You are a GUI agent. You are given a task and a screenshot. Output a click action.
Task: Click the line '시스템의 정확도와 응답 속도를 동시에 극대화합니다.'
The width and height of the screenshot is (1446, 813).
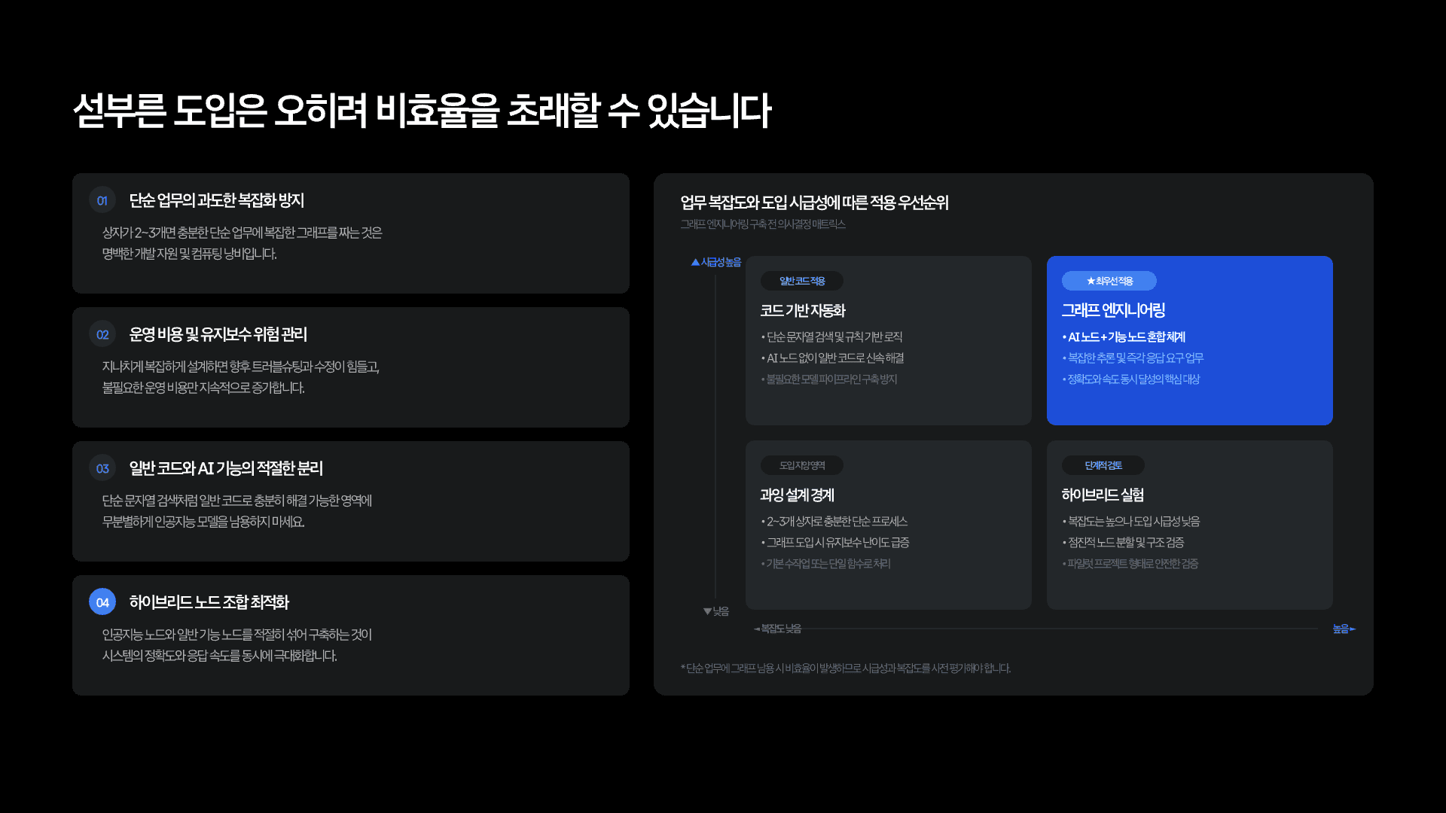(x=220, y=656)
